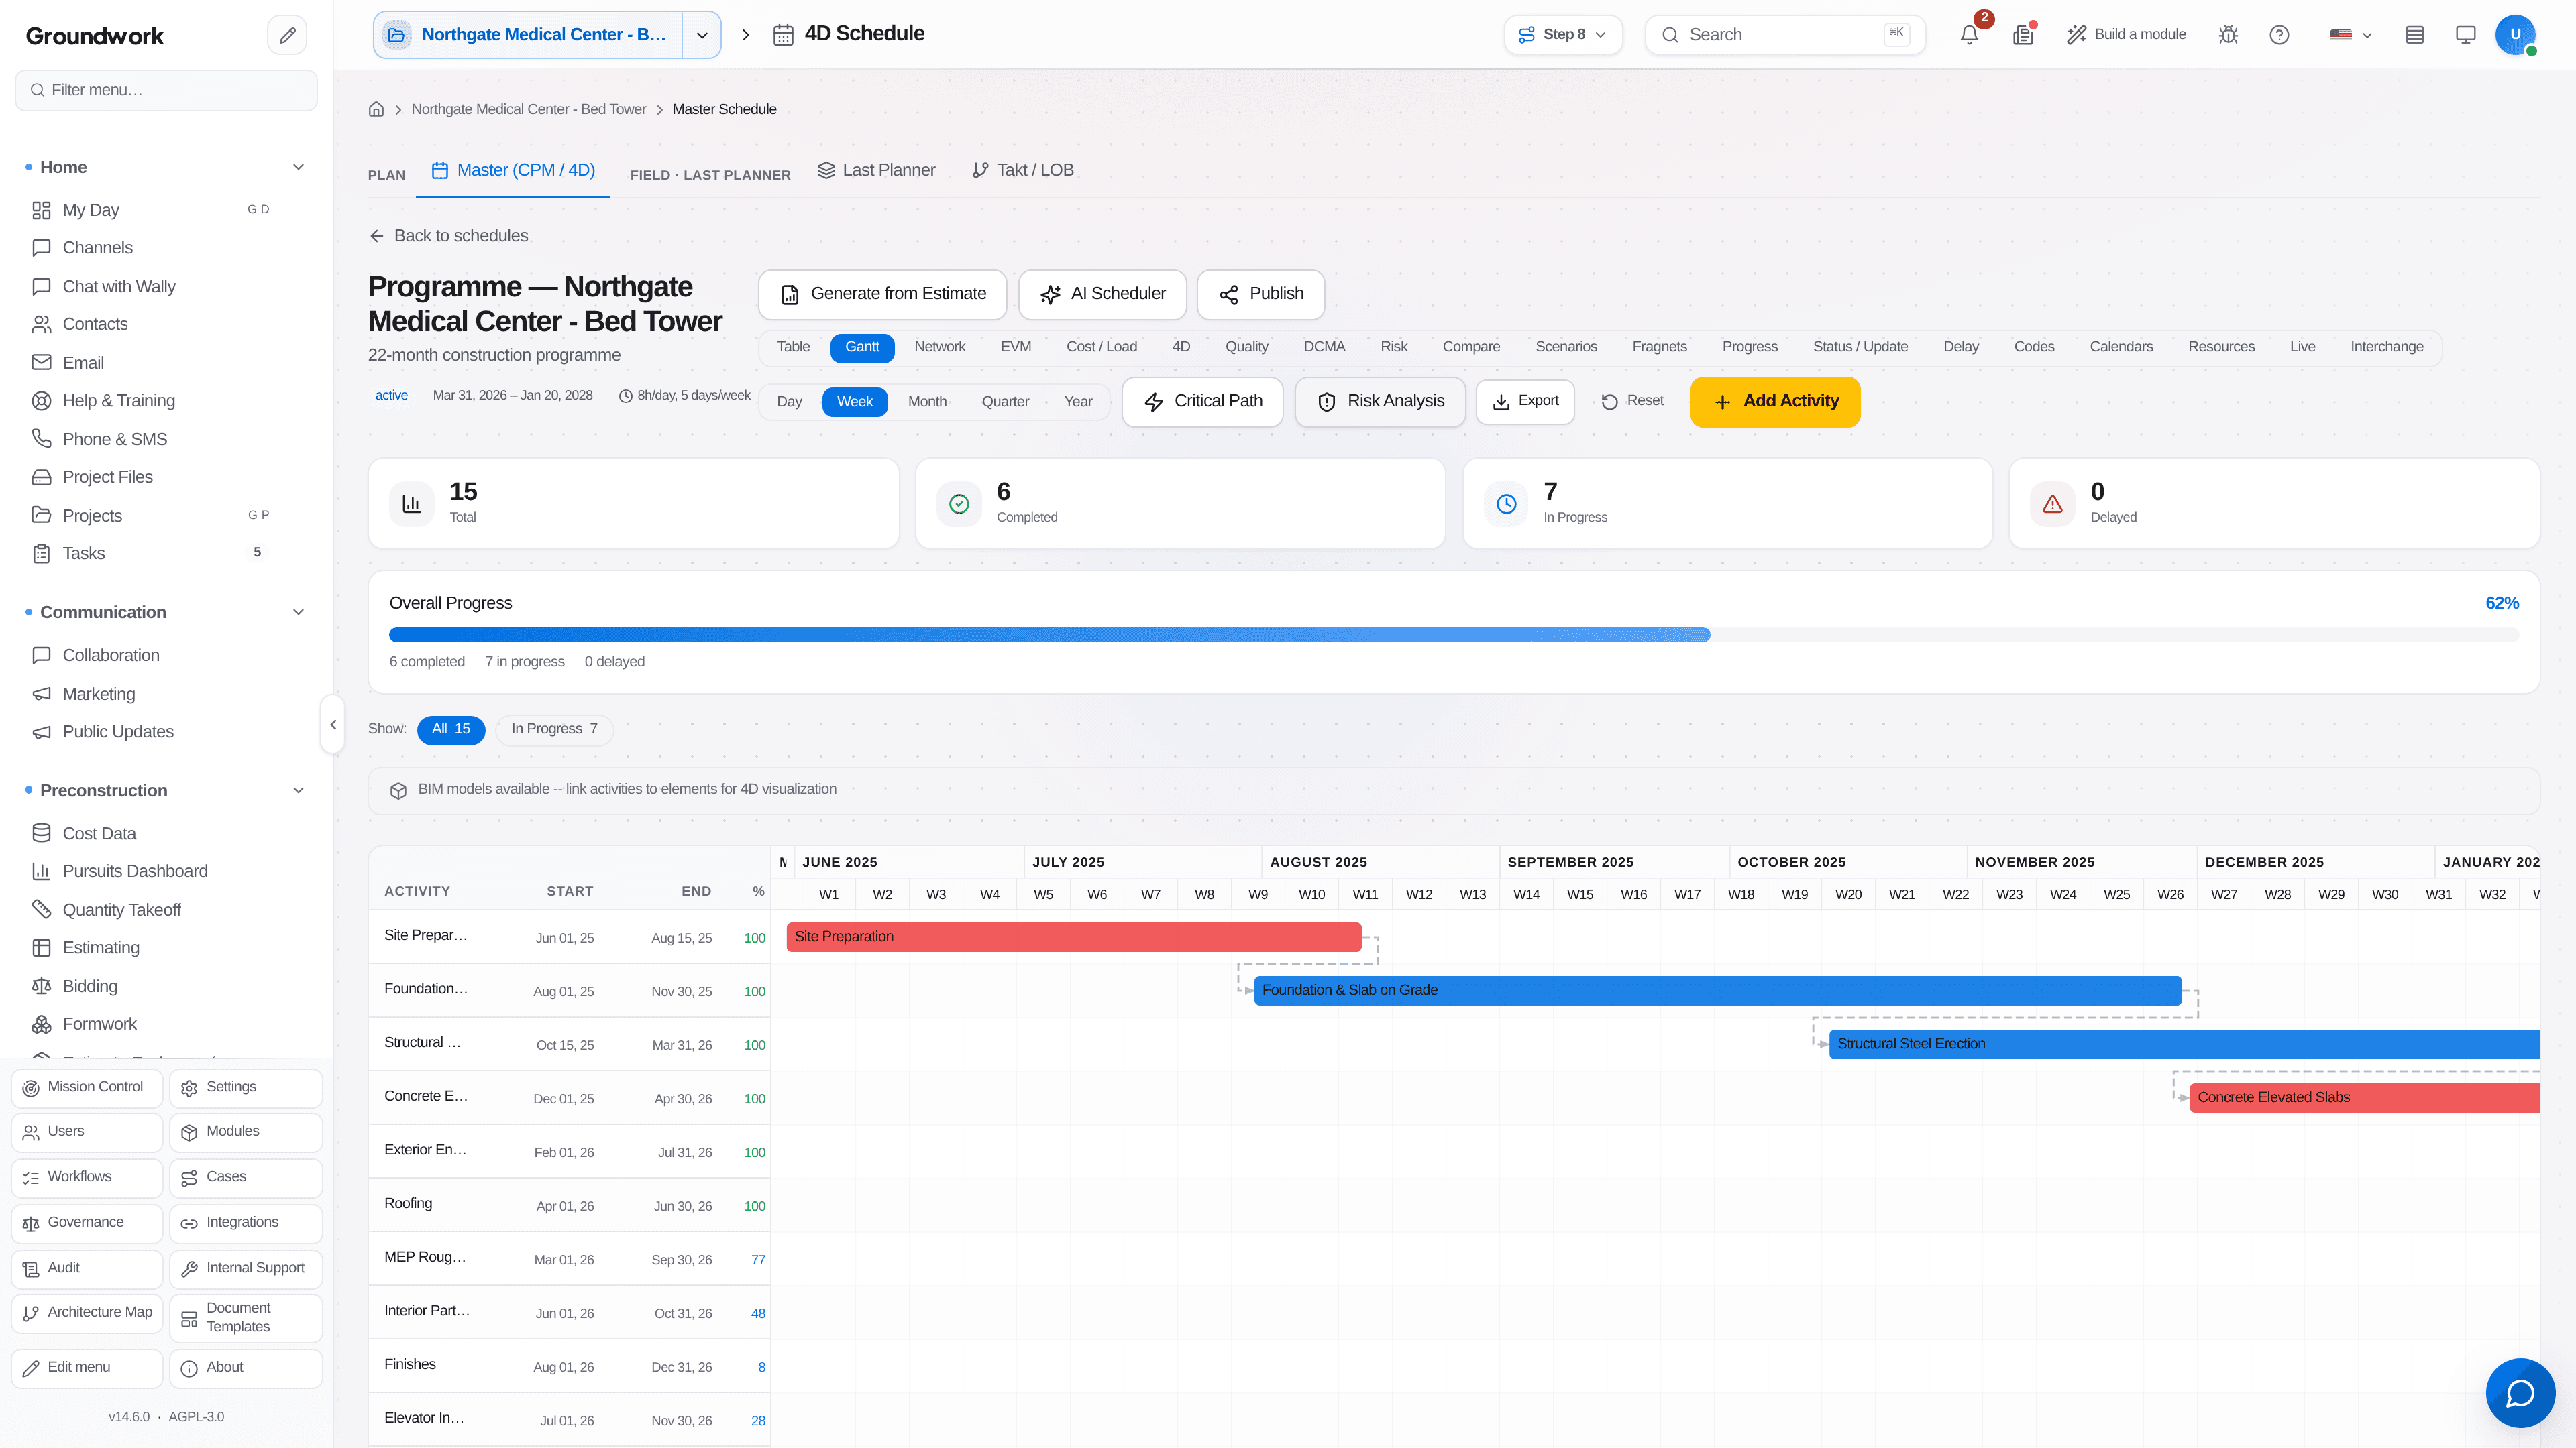
Task: Open the help question mark icon
Action: [2279, 35]
